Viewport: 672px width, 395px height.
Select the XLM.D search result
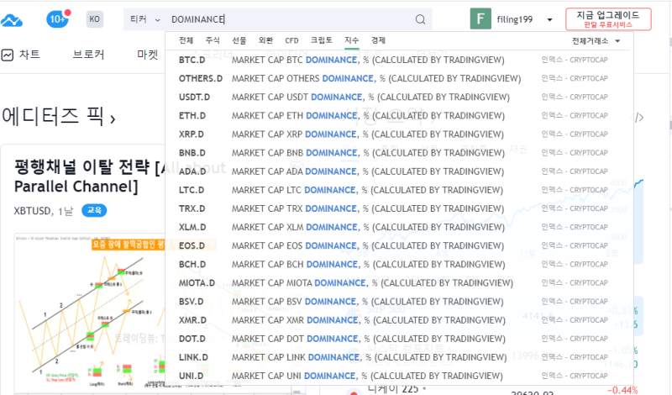tap(398, 227)
